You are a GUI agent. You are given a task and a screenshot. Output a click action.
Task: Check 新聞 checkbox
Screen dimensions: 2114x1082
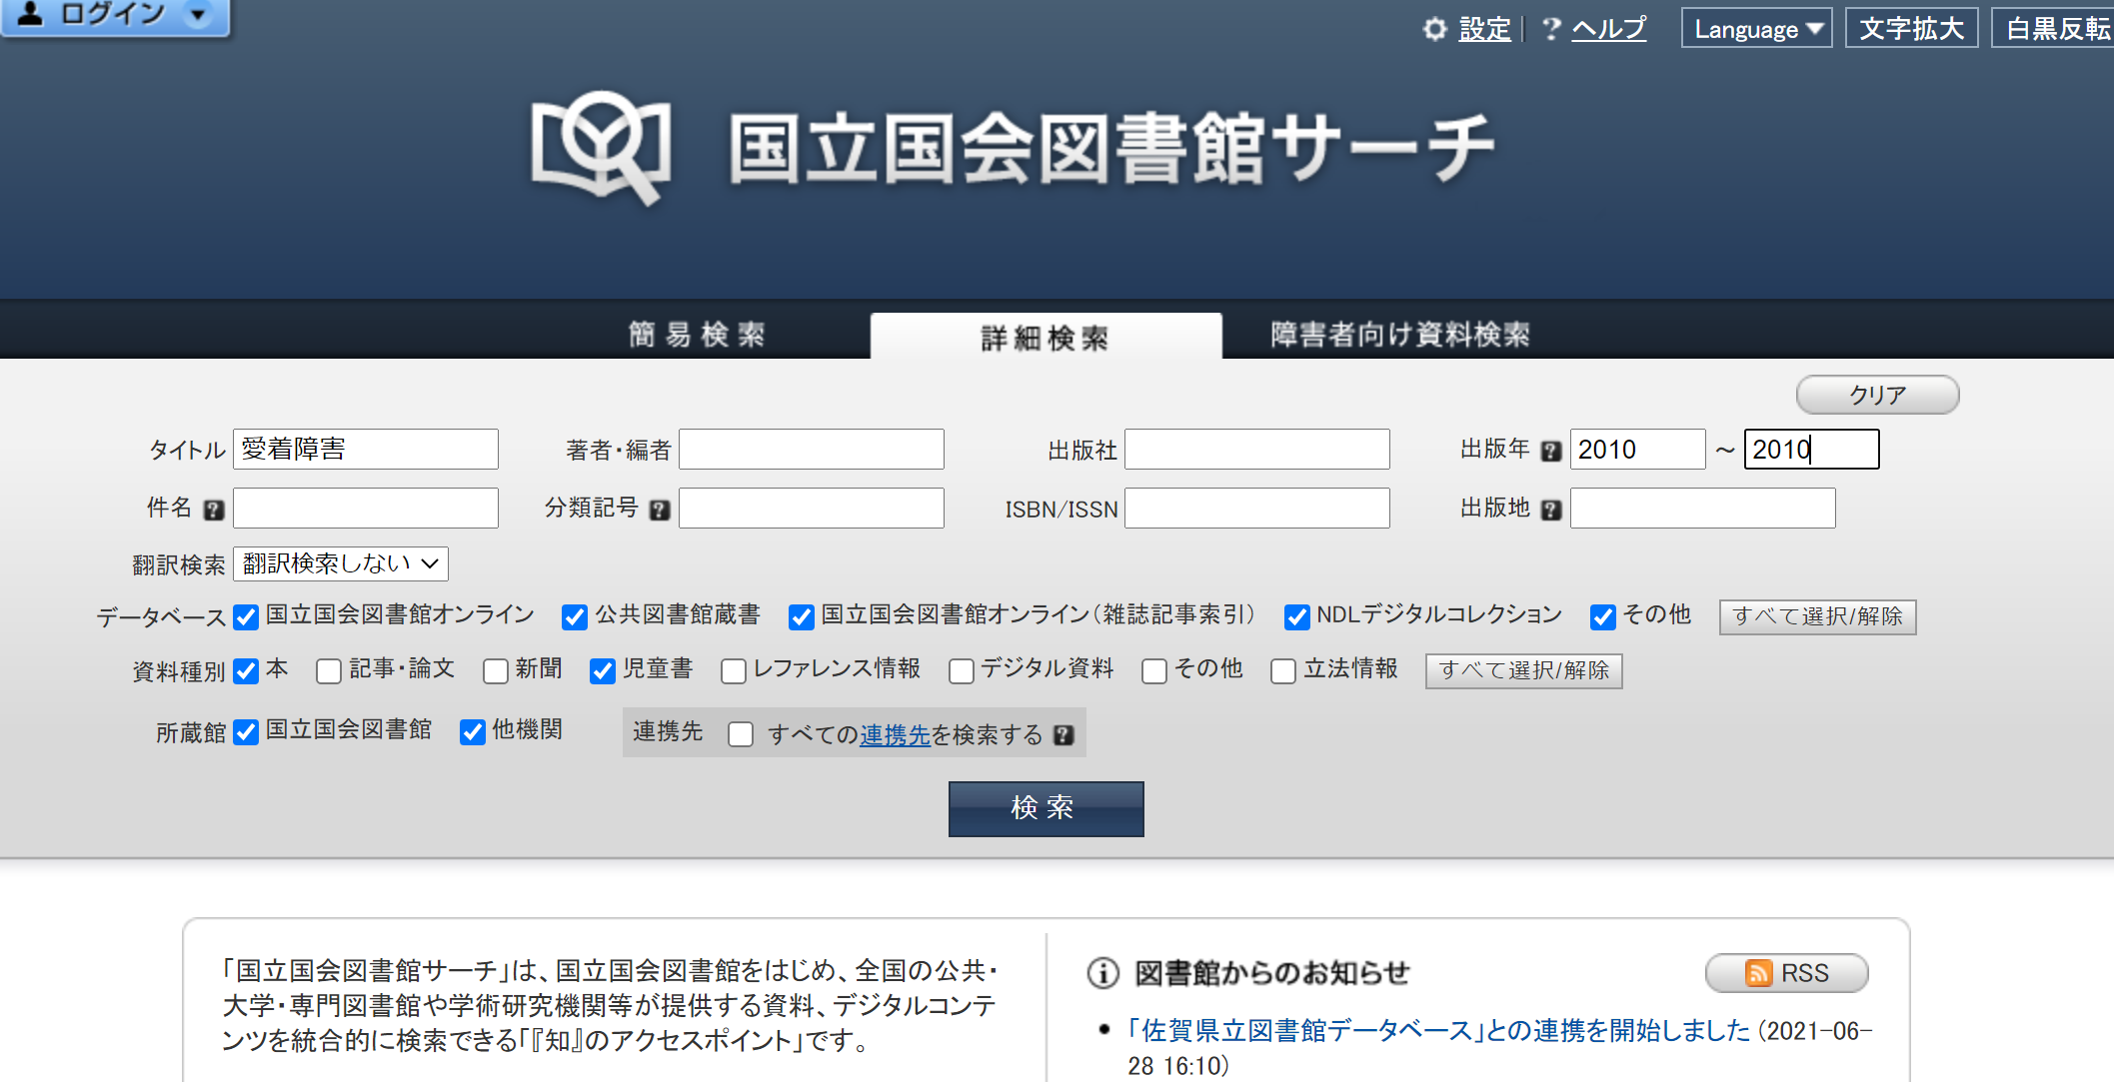click(496, 671)
